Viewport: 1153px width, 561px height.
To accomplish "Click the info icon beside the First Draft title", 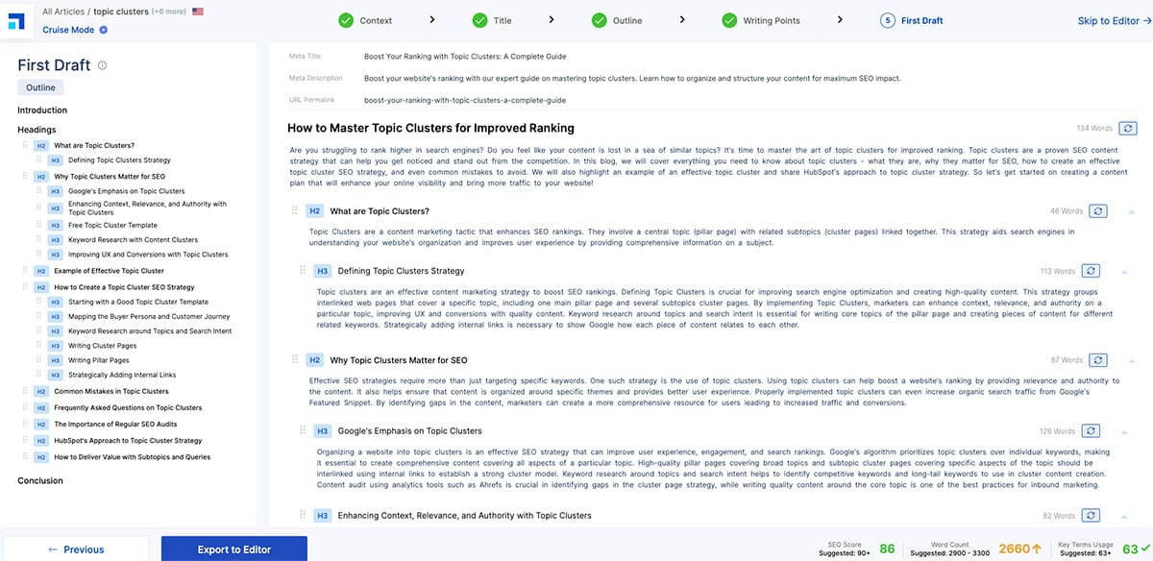I will coord(102,66).
